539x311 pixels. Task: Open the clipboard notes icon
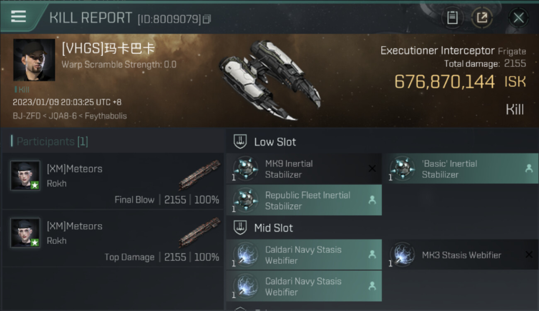tap(452, 18)
